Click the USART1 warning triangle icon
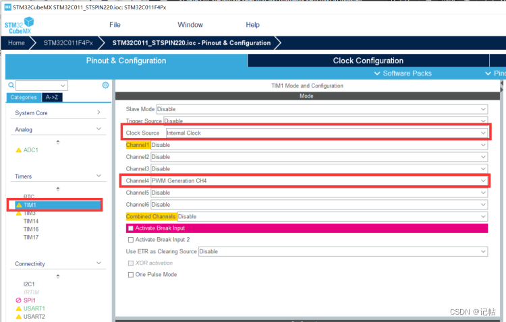The image size is (506, 322). [19, 309]
